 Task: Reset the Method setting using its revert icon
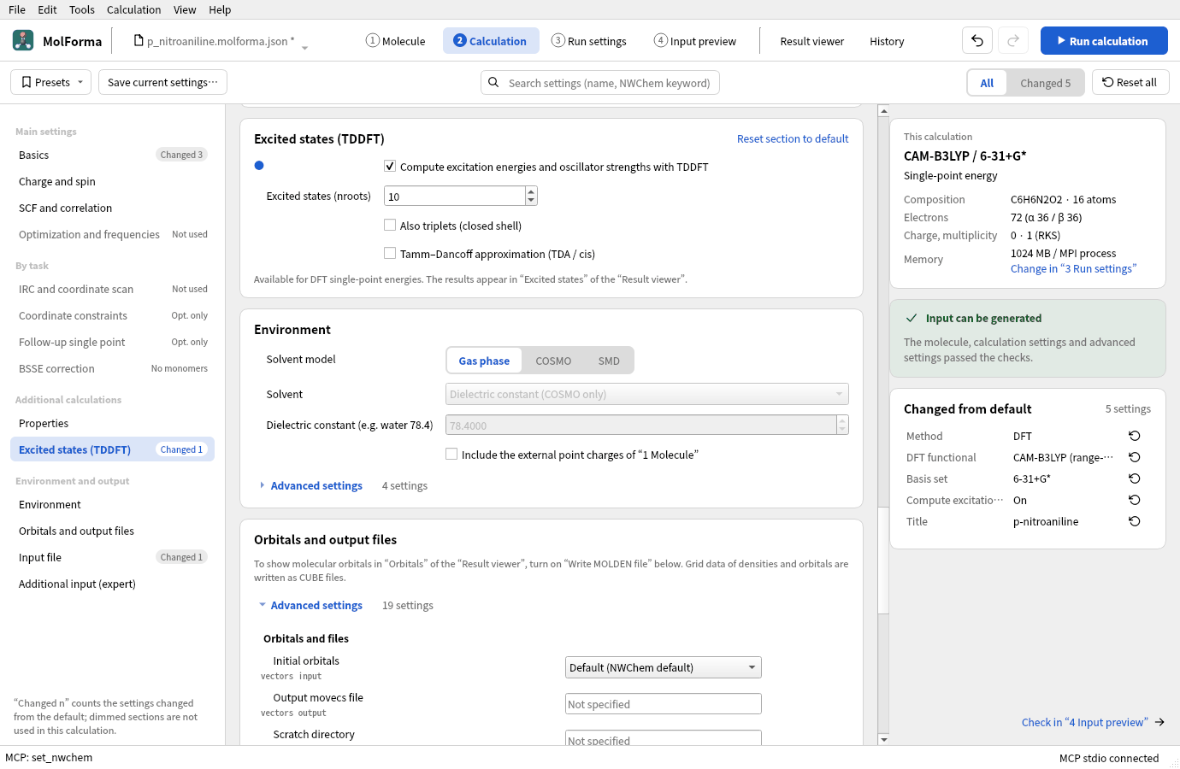[1135, 436]
